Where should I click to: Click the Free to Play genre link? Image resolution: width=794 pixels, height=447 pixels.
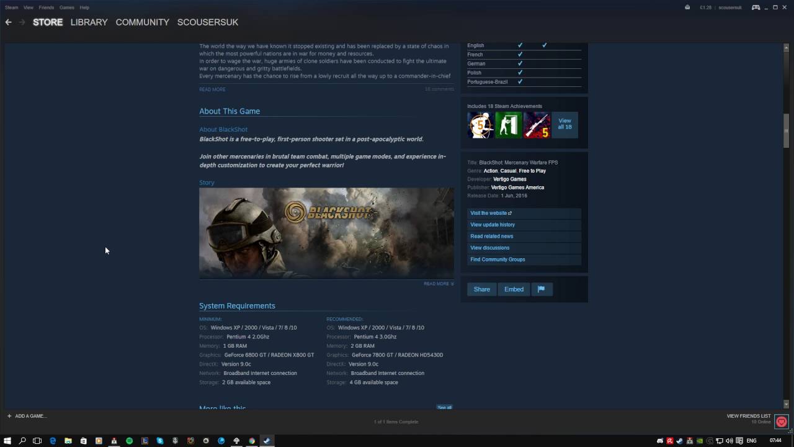532,171
